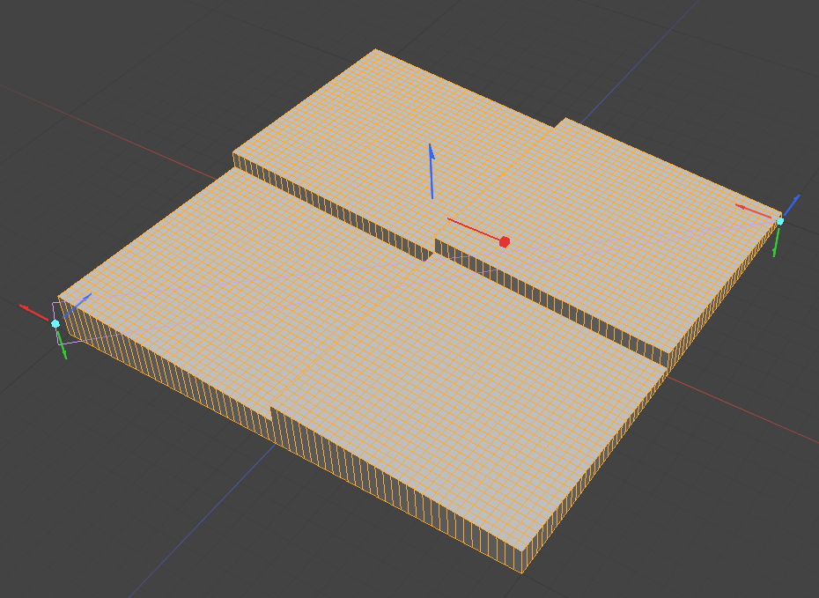Viewport: 819px width, 598px height.
Task: Select the cyan point at the left corner
Action: coord(55,324)
